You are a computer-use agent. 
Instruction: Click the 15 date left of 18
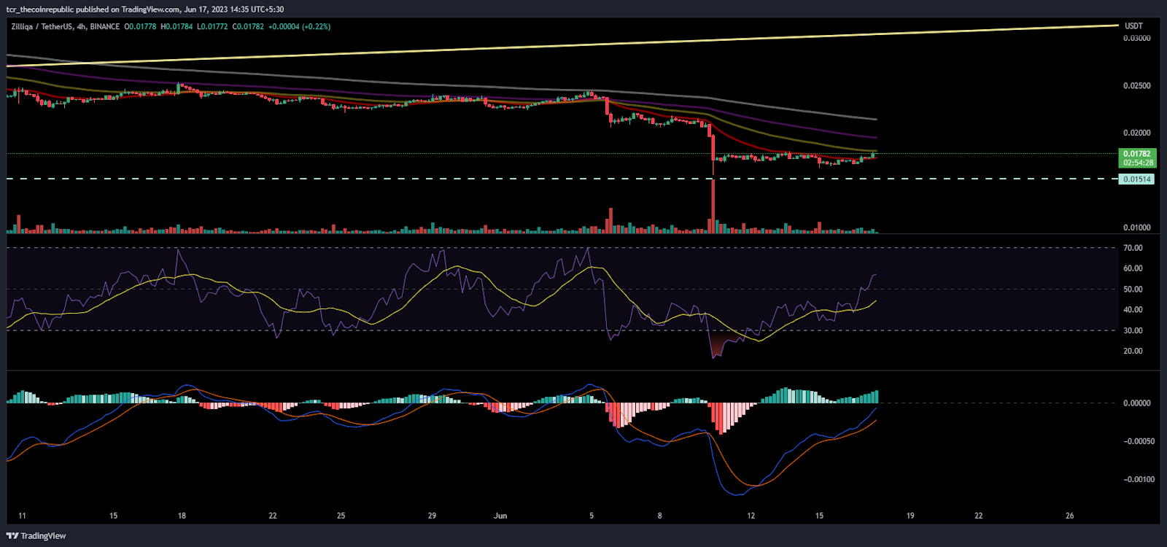click(x=113, y=516)
